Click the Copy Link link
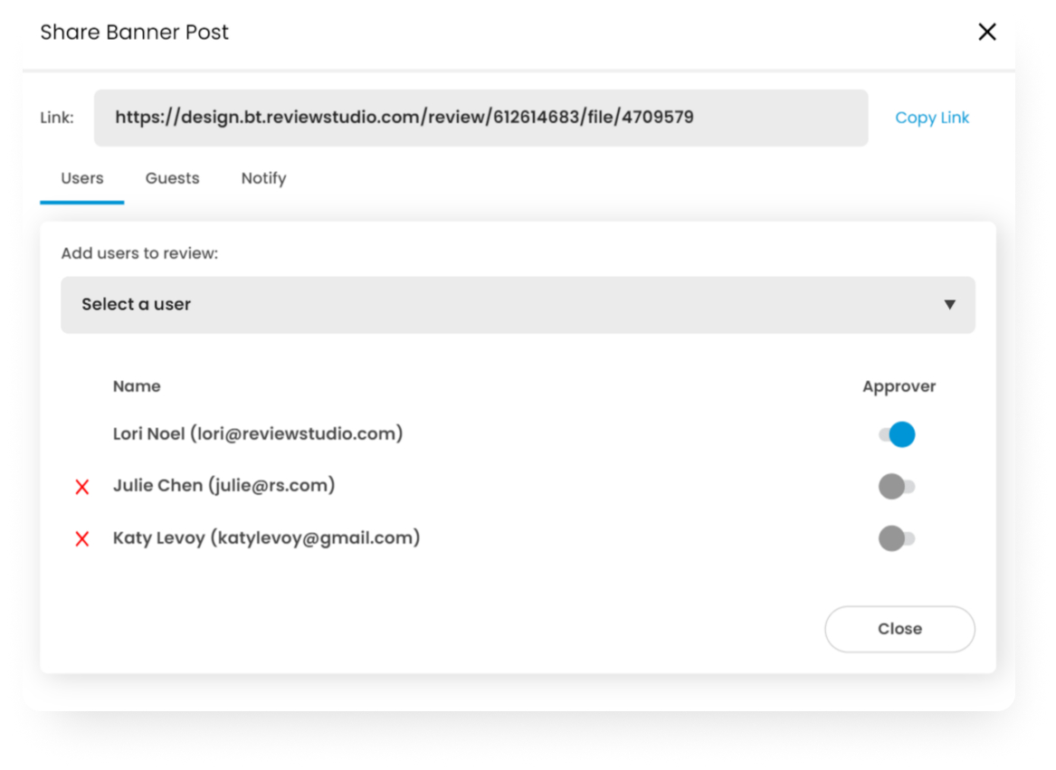The height and width of the screenshot is (770, 1056). pos(931,118)
